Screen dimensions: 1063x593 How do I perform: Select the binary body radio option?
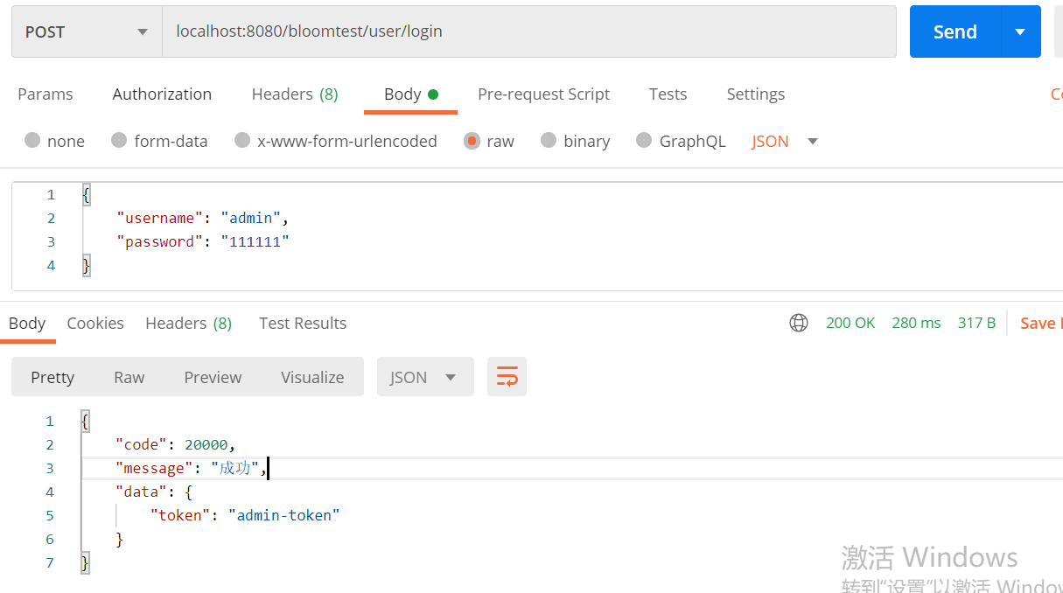(x=549, y=141)
